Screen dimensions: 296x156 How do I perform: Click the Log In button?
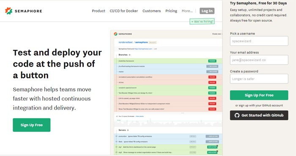pos(207,11)
